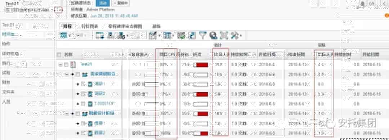Viewport: 389px width, 140px height.
Task: Click the orange alert icon at top right
Action: coord(387,15)
